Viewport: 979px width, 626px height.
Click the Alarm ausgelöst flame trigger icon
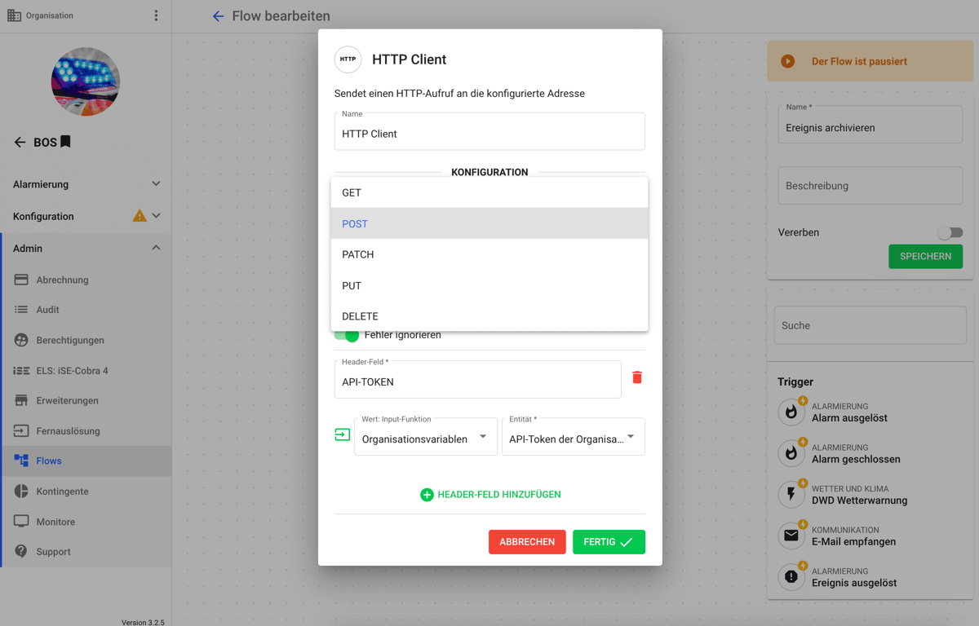791,412
